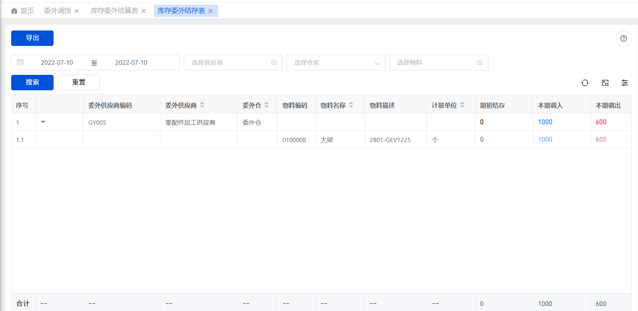Open the column settings icon
This screenshot has width=638, height=311.
click(625, 83)
